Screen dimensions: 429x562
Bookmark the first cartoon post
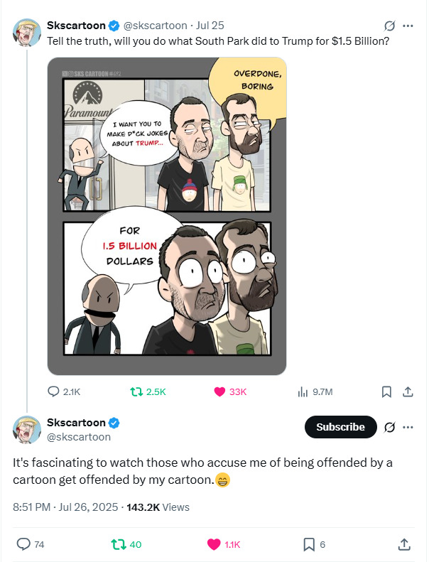(386, 391)
